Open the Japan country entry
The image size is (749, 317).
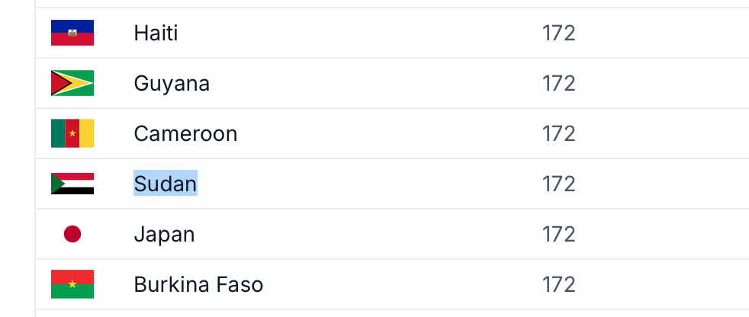(164, 235)
